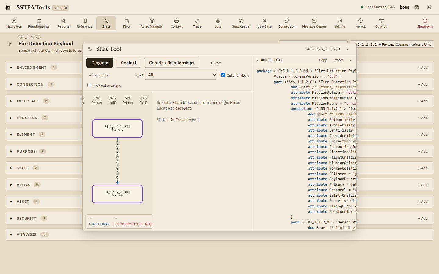Open the Use-Case tool
Screen dimensions: 439x274
264,23
